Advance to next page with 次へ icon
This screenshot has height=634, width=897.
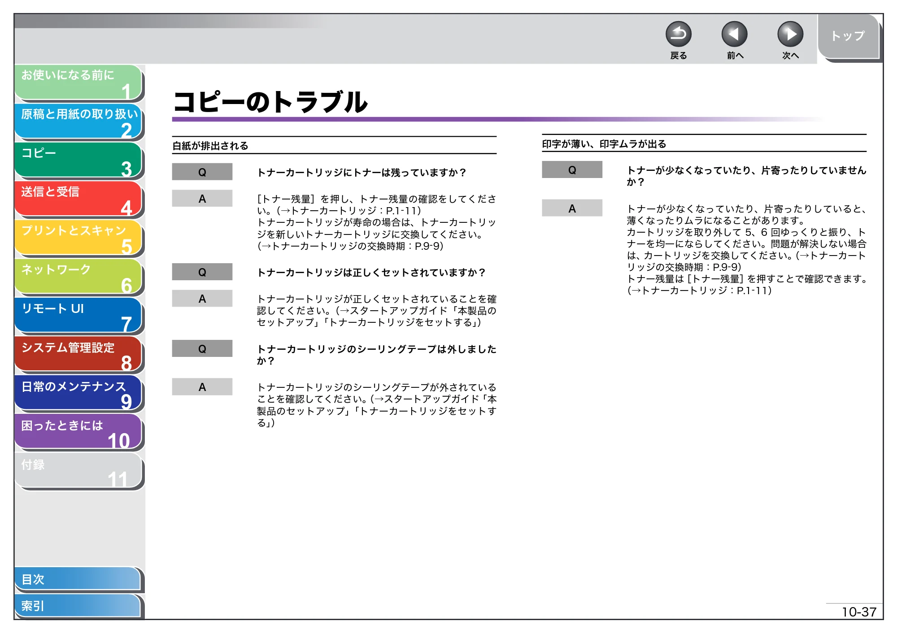tap(790, 34)
